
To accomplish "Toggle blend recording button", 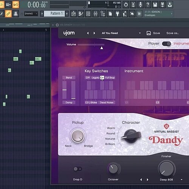I will point(8,5).
